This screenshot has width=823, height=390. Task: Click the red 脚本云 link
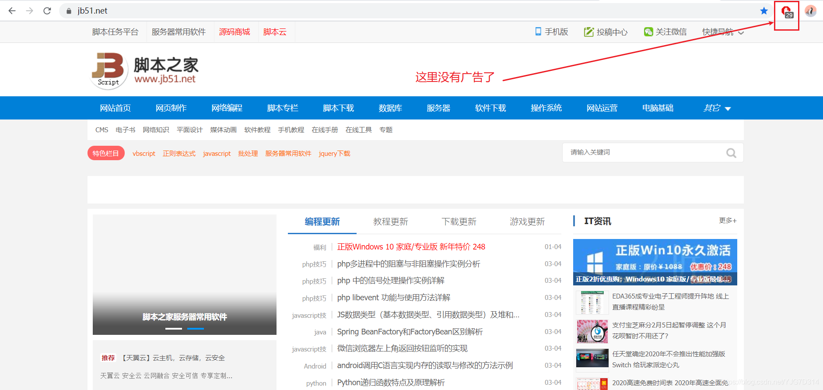(275, 32)
